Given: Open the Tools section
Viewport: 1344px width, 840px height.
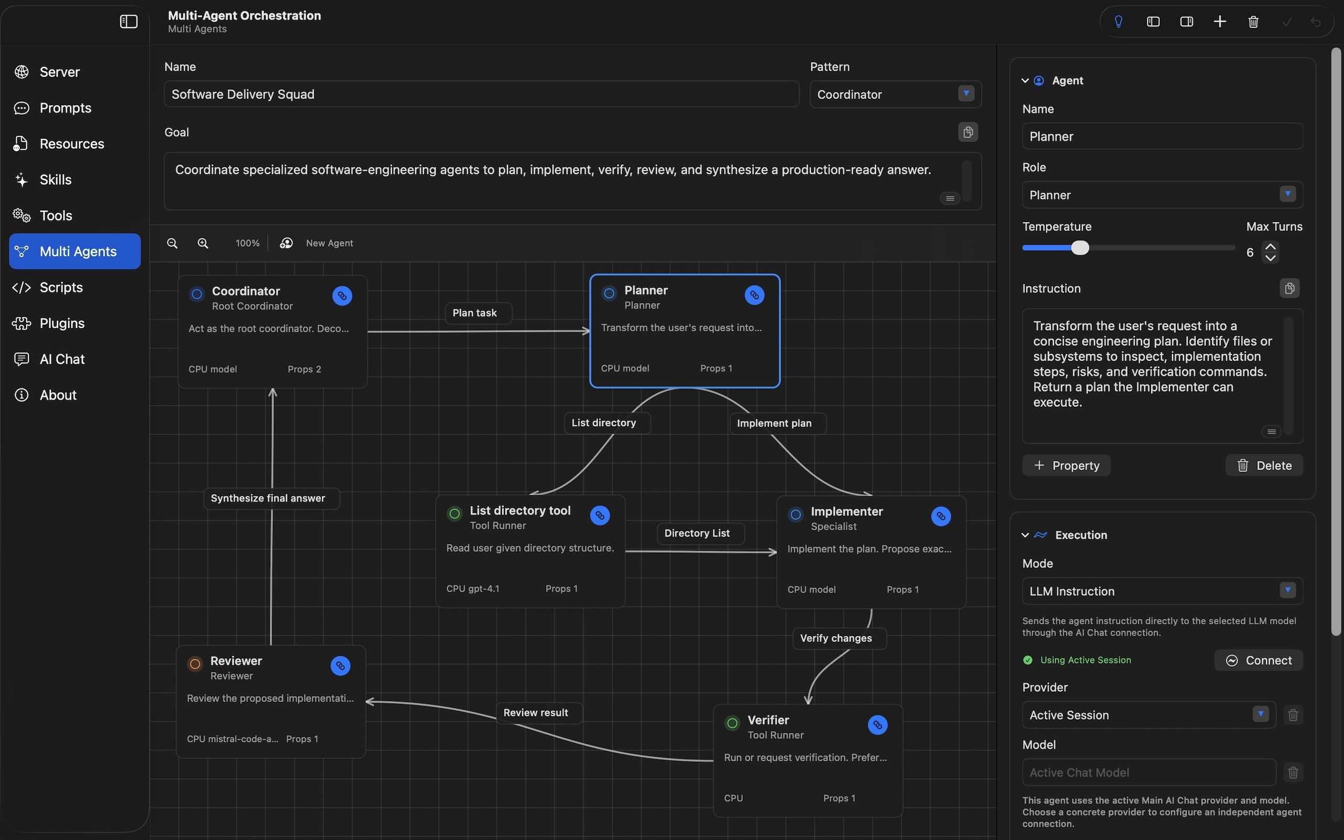Looking at the screenshot, I should (75, 216).
